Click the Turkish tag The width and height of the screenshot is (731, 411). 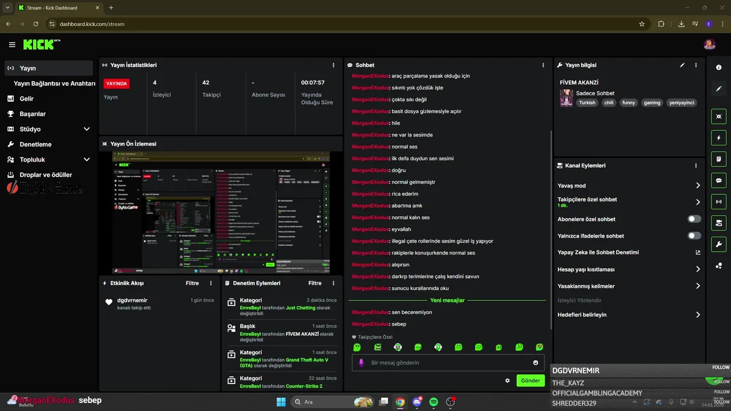point(587,103)
